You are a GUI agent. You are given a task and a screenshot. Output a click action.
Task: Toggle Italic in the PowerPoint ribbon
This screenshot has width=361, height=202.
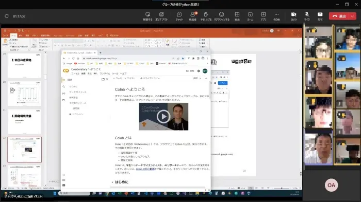click(x=59, y=46)
